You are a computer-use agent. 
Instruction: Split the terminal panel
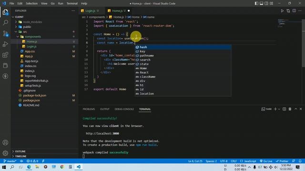(284, 109)
